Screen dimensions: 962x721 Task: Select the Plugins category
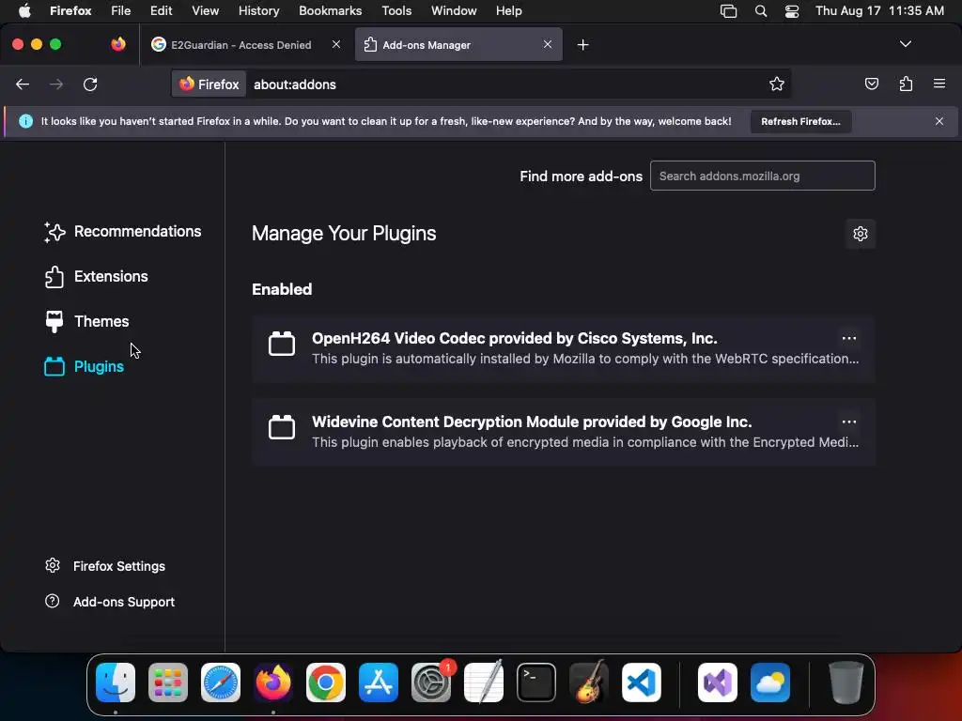tap(84, 367)
